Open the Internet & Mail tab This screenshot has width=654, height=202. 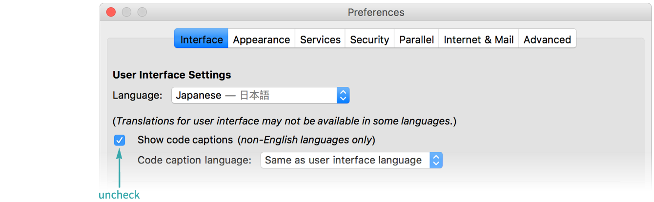(478, 40)
